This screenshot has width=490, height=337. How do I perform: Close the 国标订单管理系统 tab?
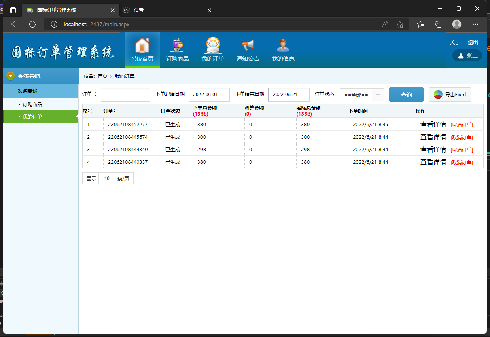pos(112,10)
